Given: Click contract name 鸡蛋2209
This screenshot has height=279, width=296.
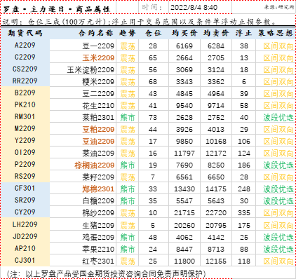Looking at the screenshot, I should pyautogui.click(x=98, y=238).
